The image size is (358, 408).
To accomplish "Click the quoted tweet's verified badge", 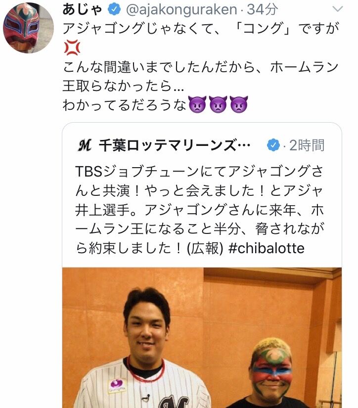I will pyautogui.click(x=273, y=145).
